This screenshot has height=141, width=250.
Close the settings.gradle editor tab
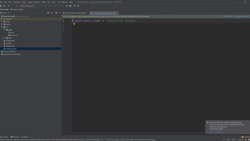pyautogui.click(x=117, y=13)
